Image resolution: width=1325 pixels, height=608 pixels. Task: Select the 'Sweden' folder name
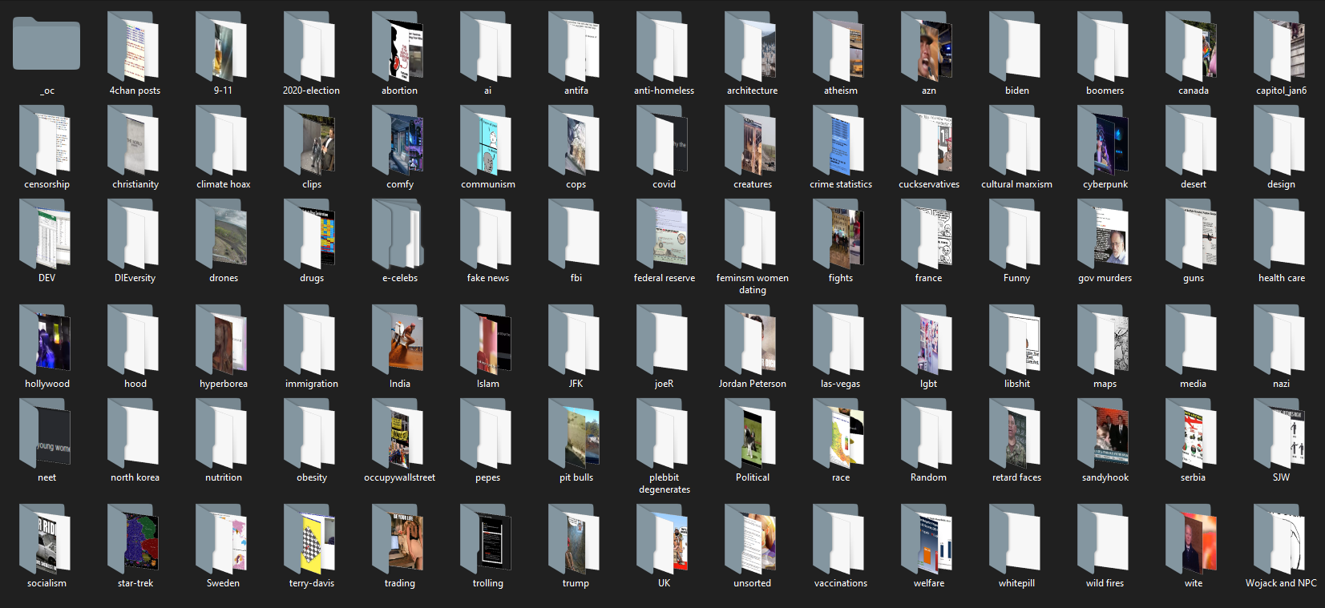coord(223,583)
